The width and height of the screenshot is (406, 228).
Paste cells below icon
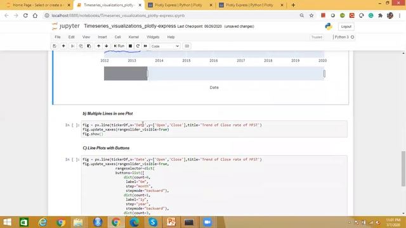pos(89,46)
